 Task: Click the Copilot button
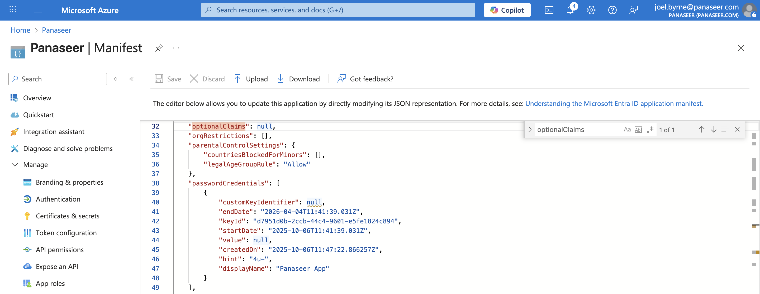pyautogui.click(x=507, y=10)
